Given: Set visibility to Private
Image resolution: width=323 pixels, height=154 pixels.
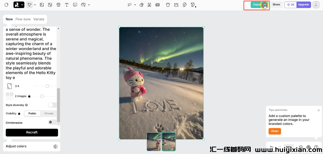Looking at the screenshot, I should coord(49,113).
